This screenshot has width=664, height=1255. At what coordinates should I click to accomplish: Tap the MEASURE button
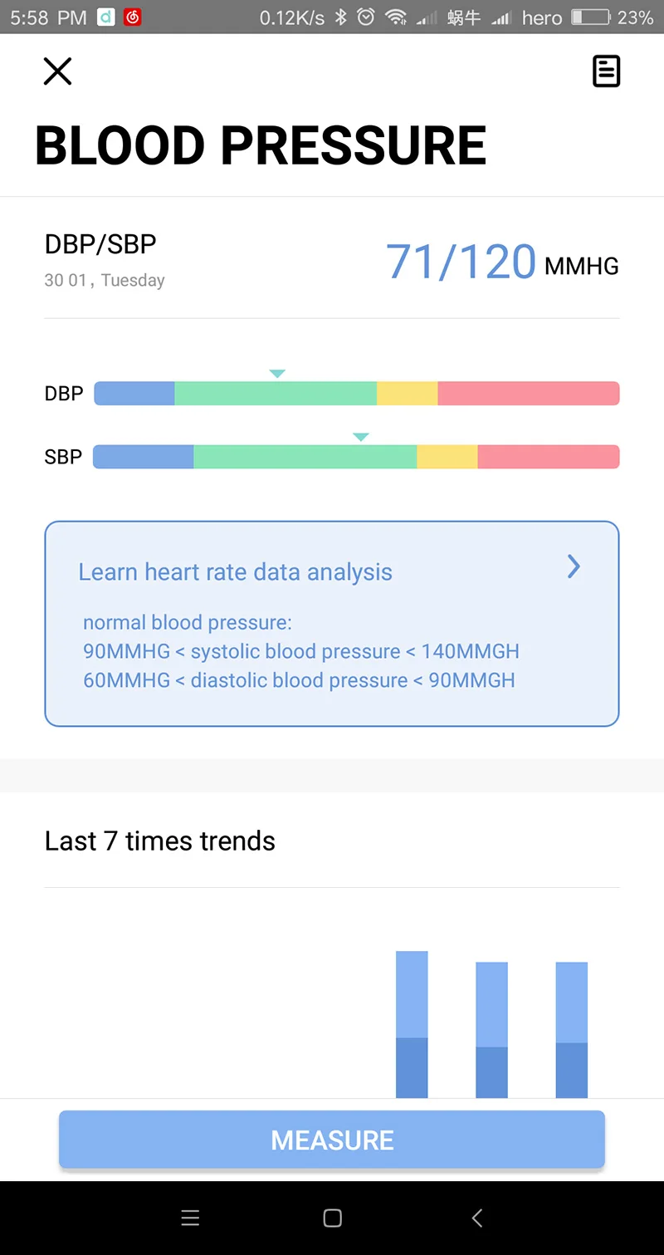click(x=332, y=1140)
